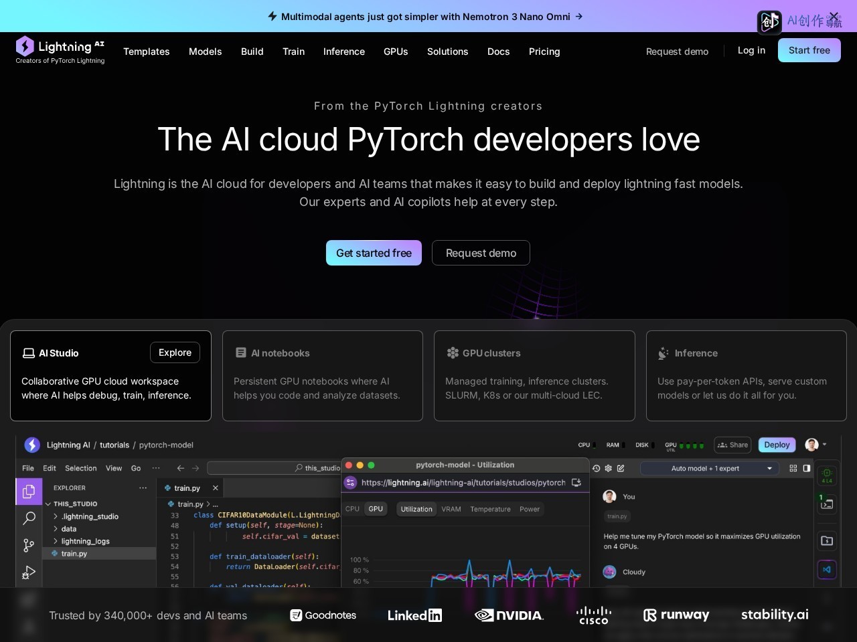857x642 pixels.
Task: Open the Lightning folder icon in right sidebar
Action: point(827,540)
